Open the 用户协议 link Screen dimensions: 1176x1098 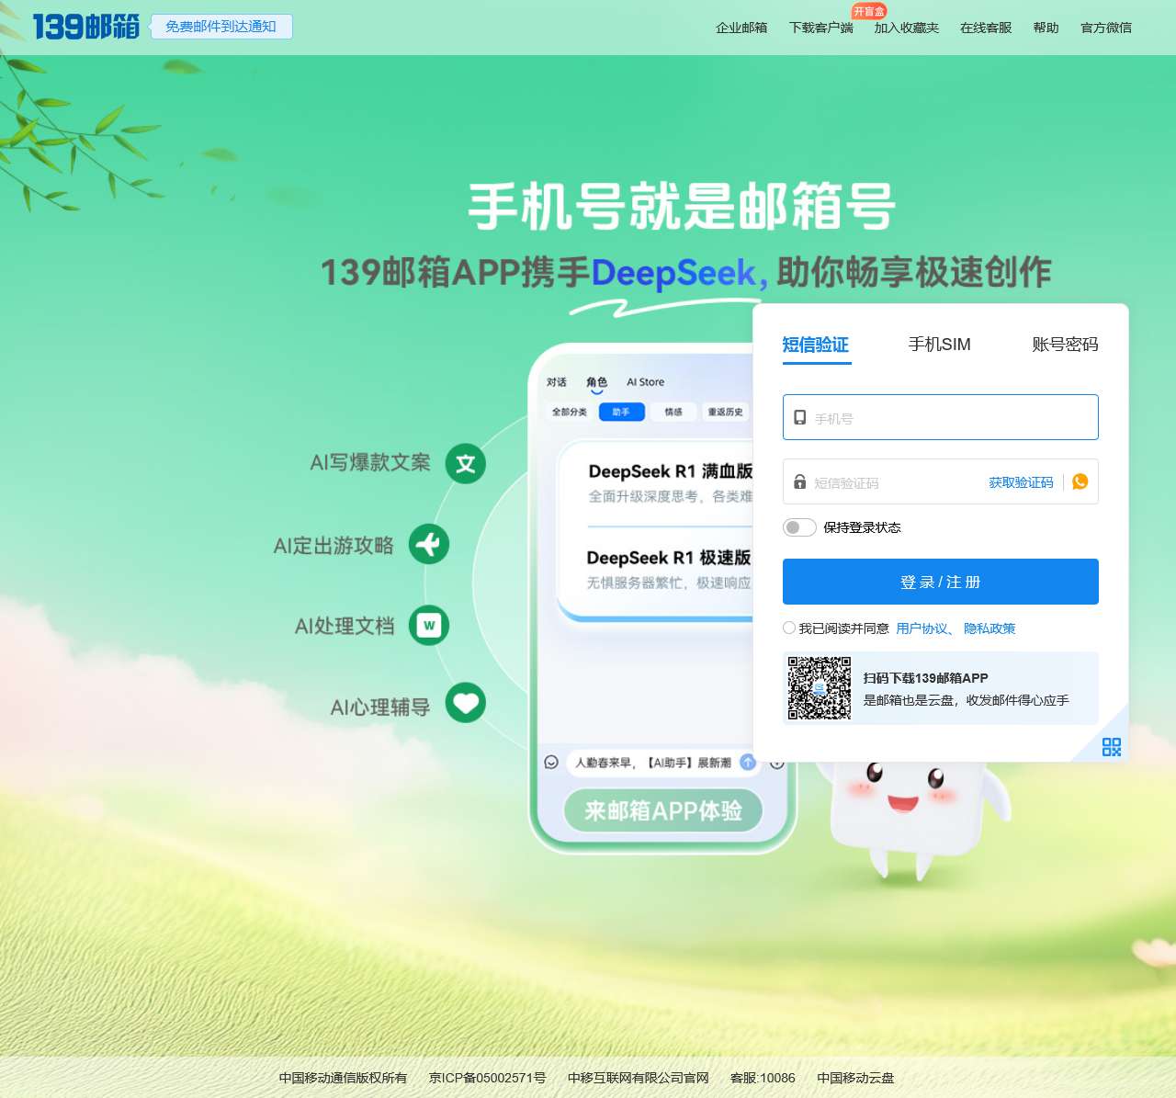(922, 628)
